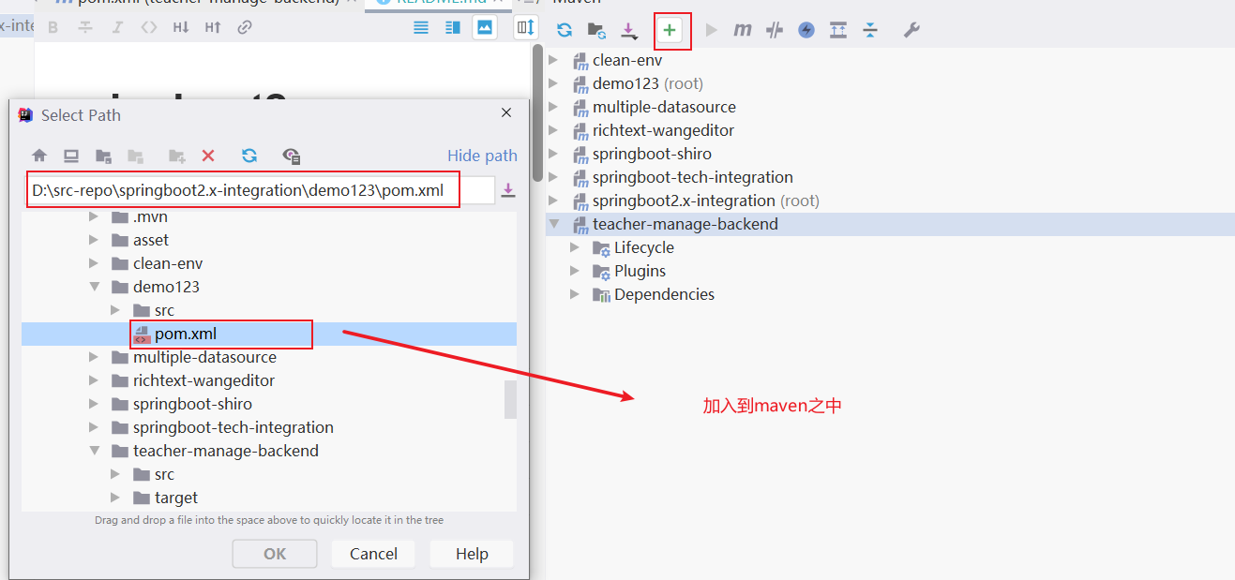Image resolution: width=1235 pixels, height=580 pixels.
Task: Click the editor vertical scrollbar
Action: (537, 112)
